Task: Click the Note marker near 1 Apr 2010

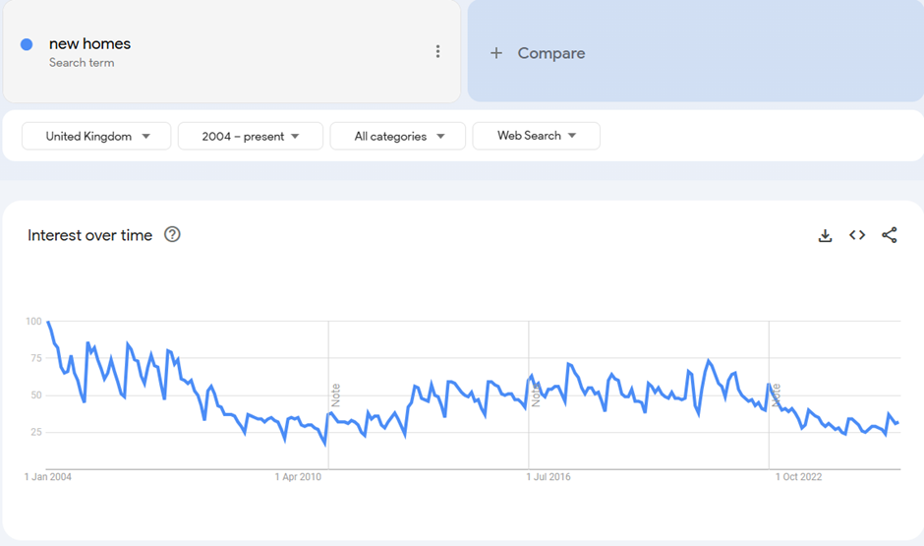Action: 335,395
